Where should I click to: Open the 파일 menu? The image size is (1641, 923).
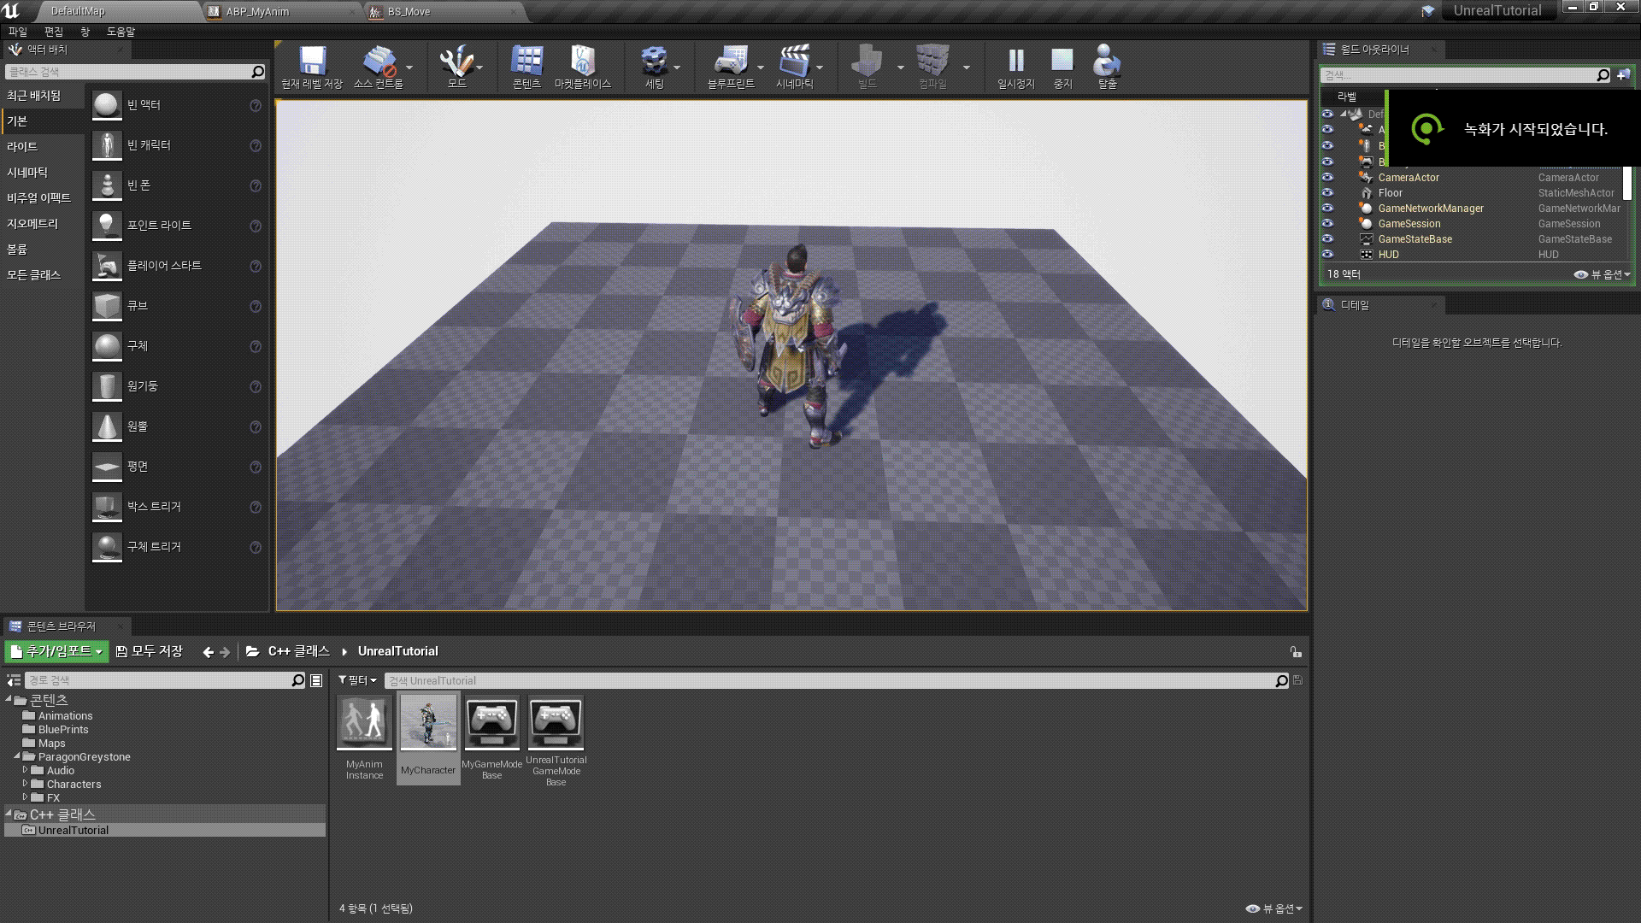click(x=17, y=32)
